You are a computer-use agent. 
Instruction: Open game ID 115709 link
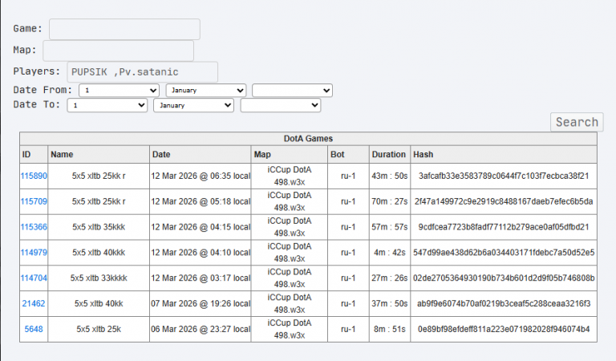(x=34, y=201)
